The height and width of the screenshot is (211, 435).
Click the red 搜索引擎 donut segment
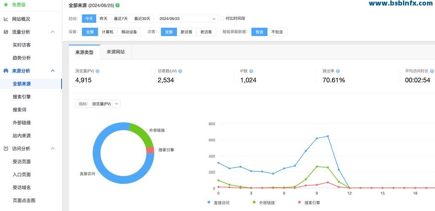(x=150, y=150)
